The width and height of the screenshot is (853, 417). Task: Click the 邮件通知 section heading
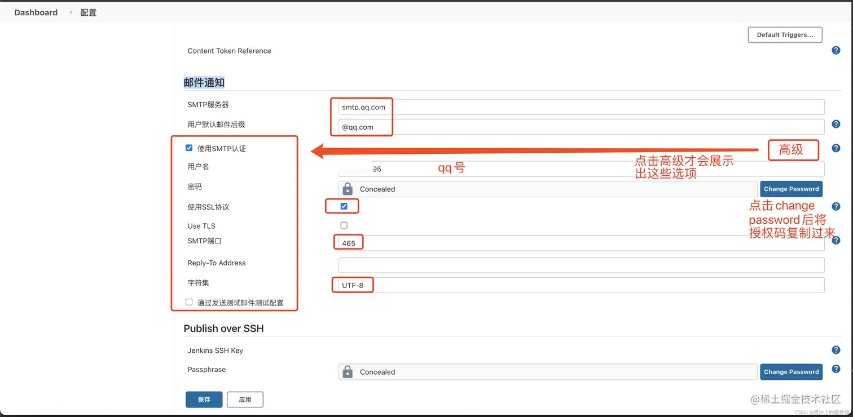(204, 83)
